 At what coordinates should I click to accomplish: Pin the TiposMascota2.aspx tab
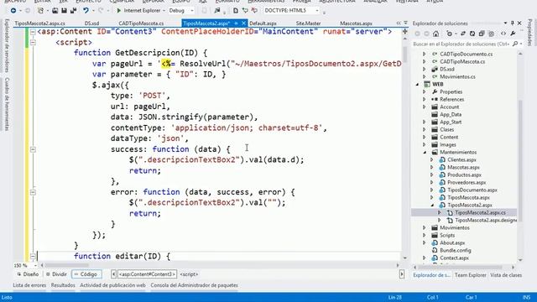click(x=236, y=23)
